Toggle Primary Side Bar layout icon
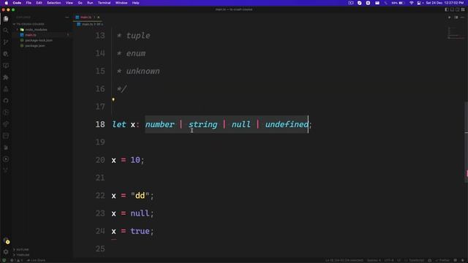This screenshot has width=468, height=263. point(447,9)
